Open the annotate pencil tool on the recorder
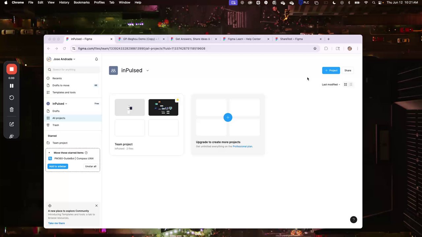The height and width of the screenshot is (237, 422). click(x=12, y=124)
